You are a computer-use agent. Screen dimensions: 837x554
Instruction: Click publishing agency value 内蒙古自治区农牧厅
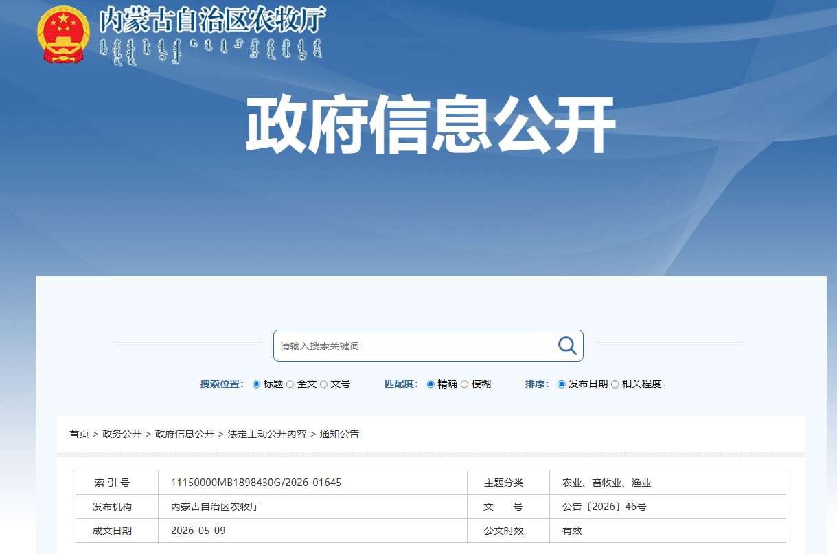pyautogui.click(x=215, y=507)
